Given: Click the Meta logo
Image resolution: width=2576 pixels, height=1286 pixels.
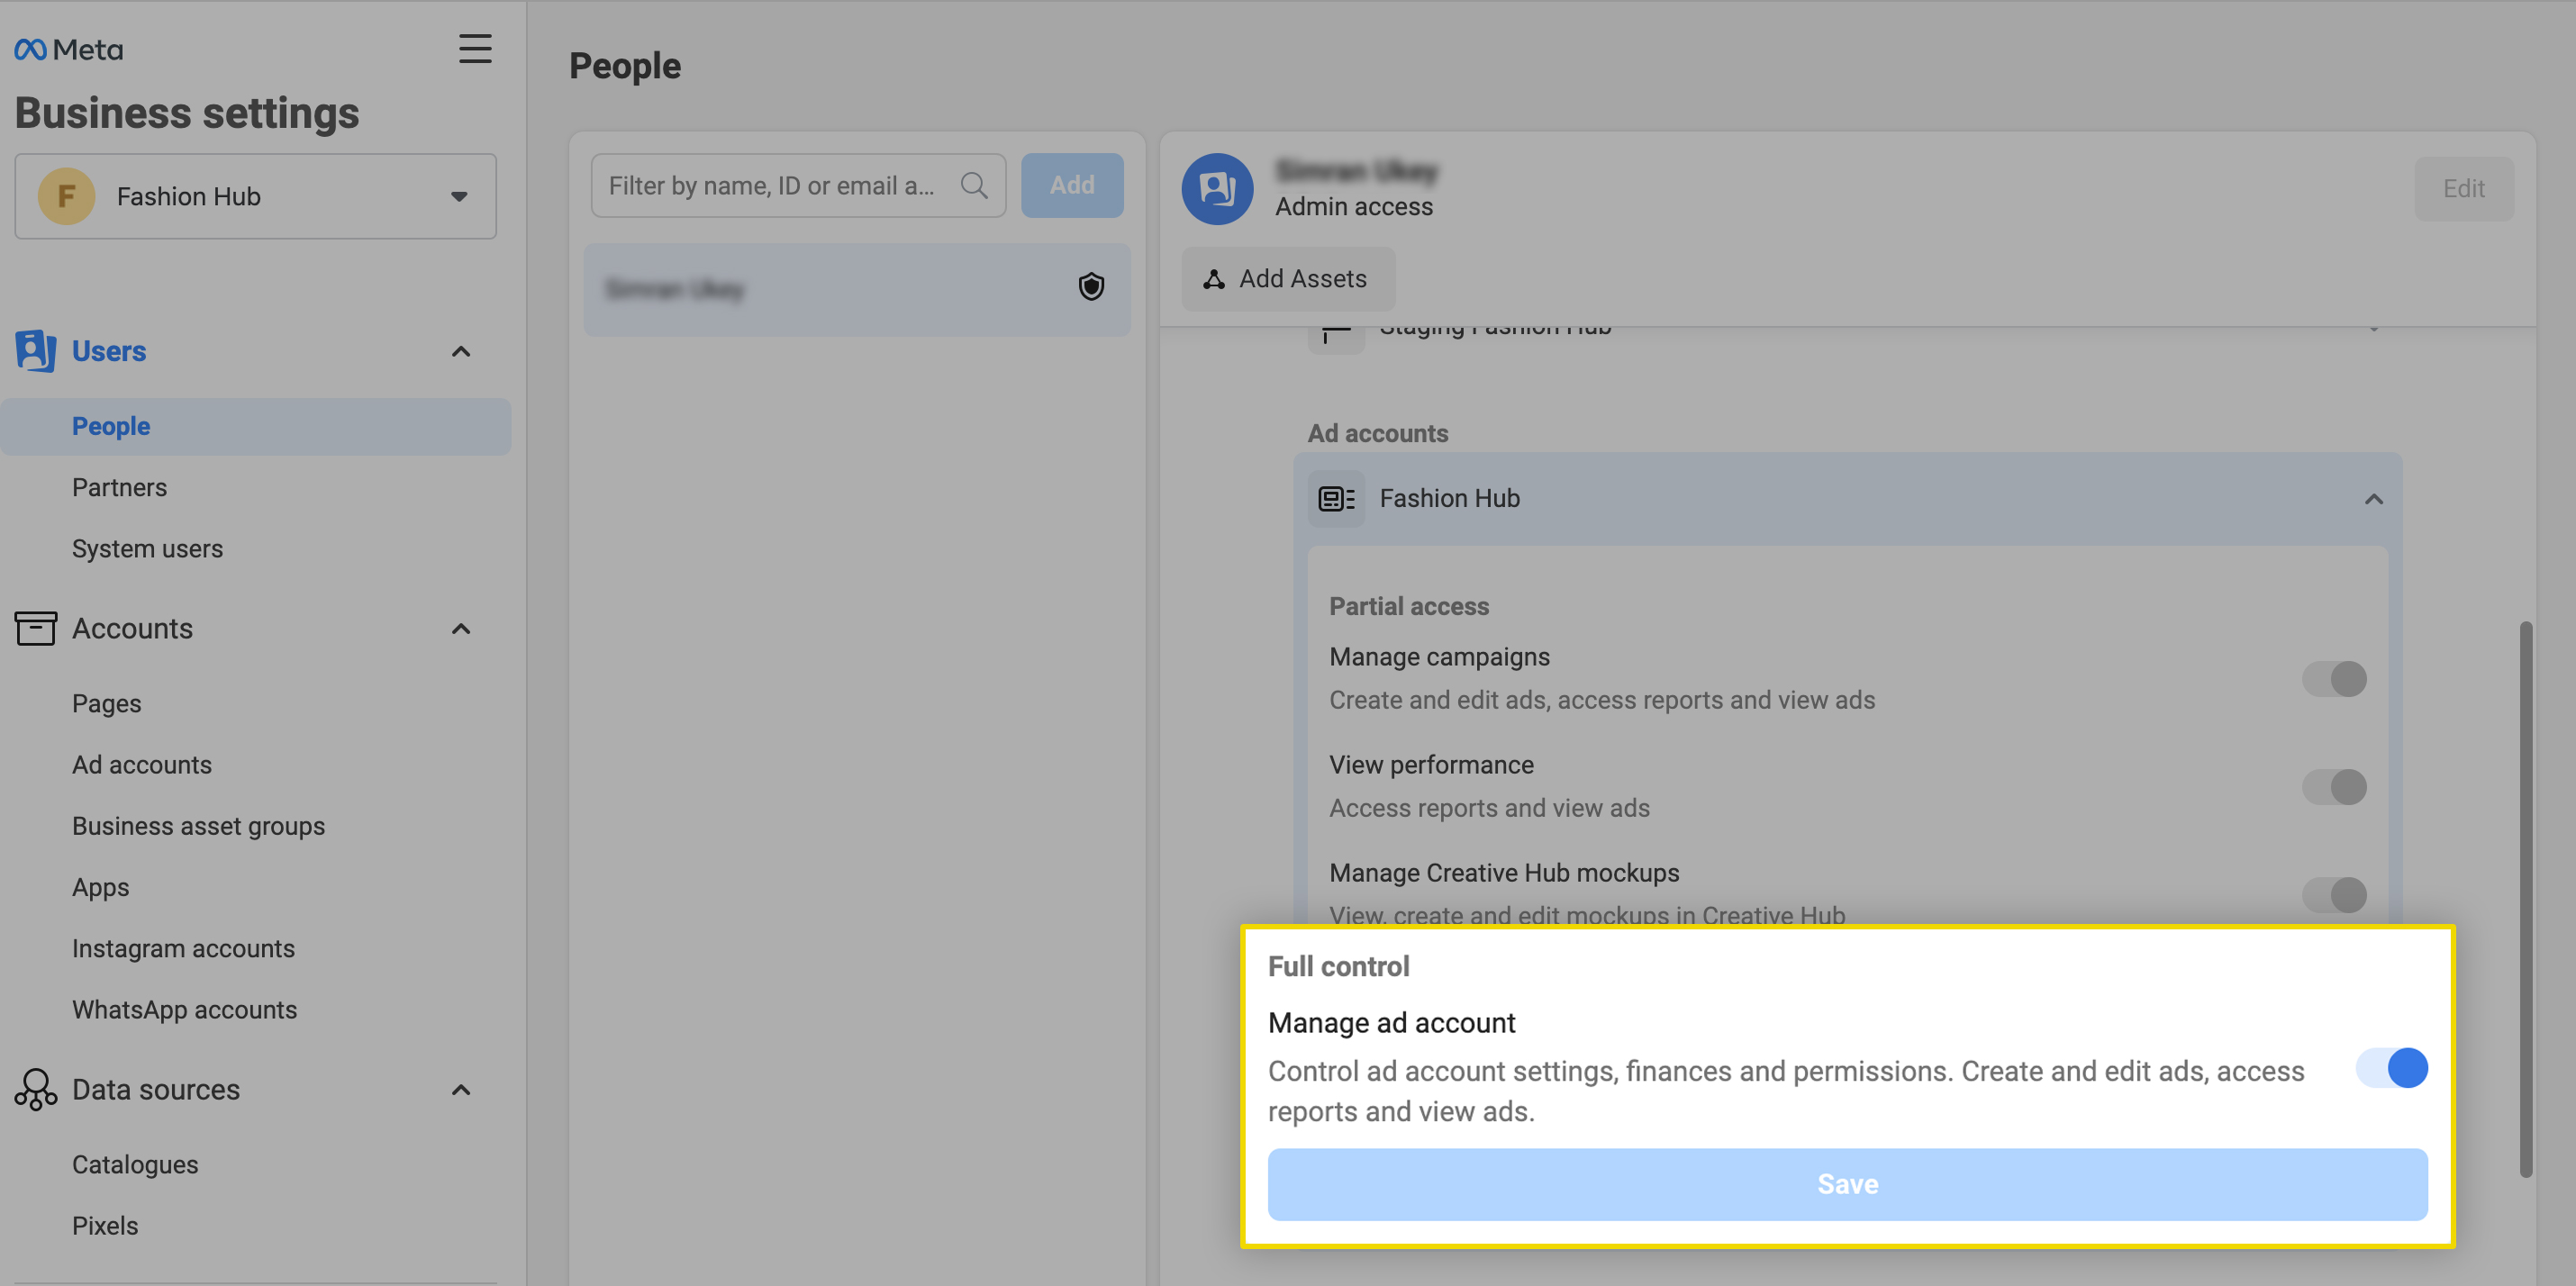Looking at the screenshot, I should (x=68, y=49).
